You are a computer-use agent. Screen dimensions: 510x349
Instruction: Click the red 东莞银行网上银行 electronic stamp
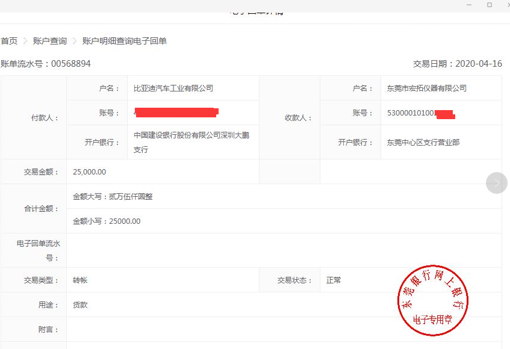pos(432,300)
